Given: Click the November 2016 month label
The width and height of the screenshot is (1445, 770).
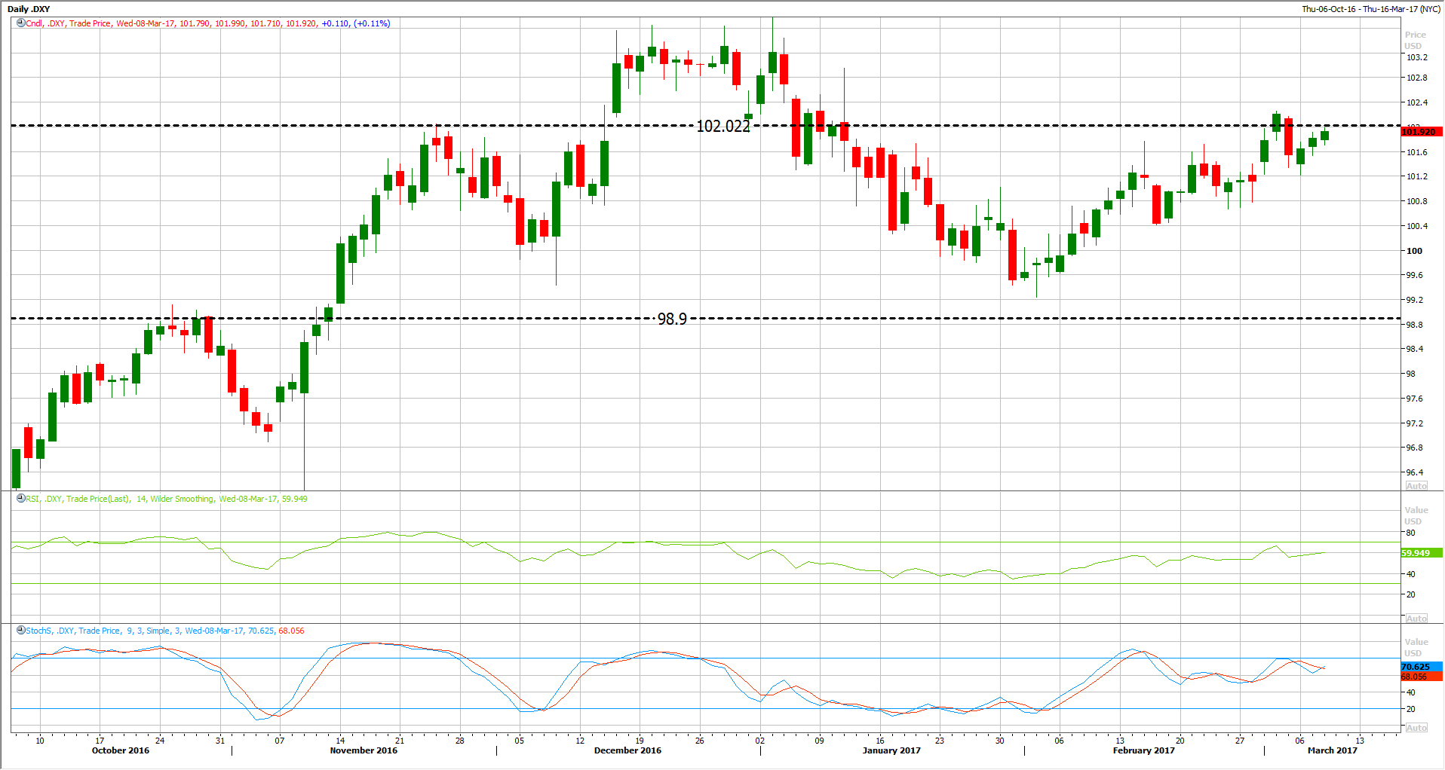Looking at the screenshot, I should tap(364, 750).
